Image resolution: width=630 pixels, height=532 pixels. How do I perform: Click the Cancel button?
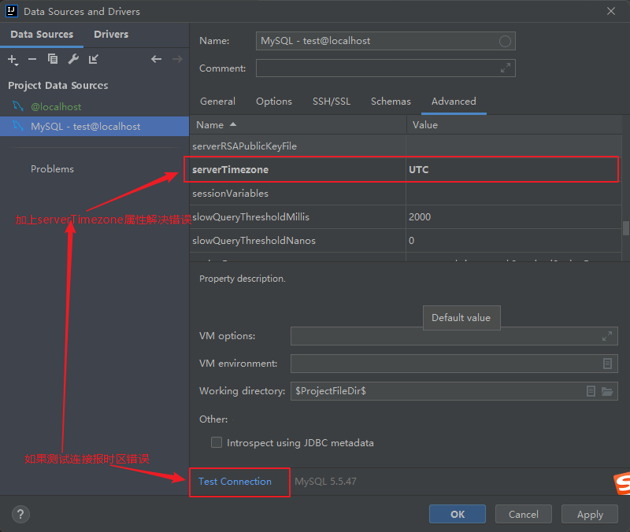pyautogui.click(x=523, y=515)
